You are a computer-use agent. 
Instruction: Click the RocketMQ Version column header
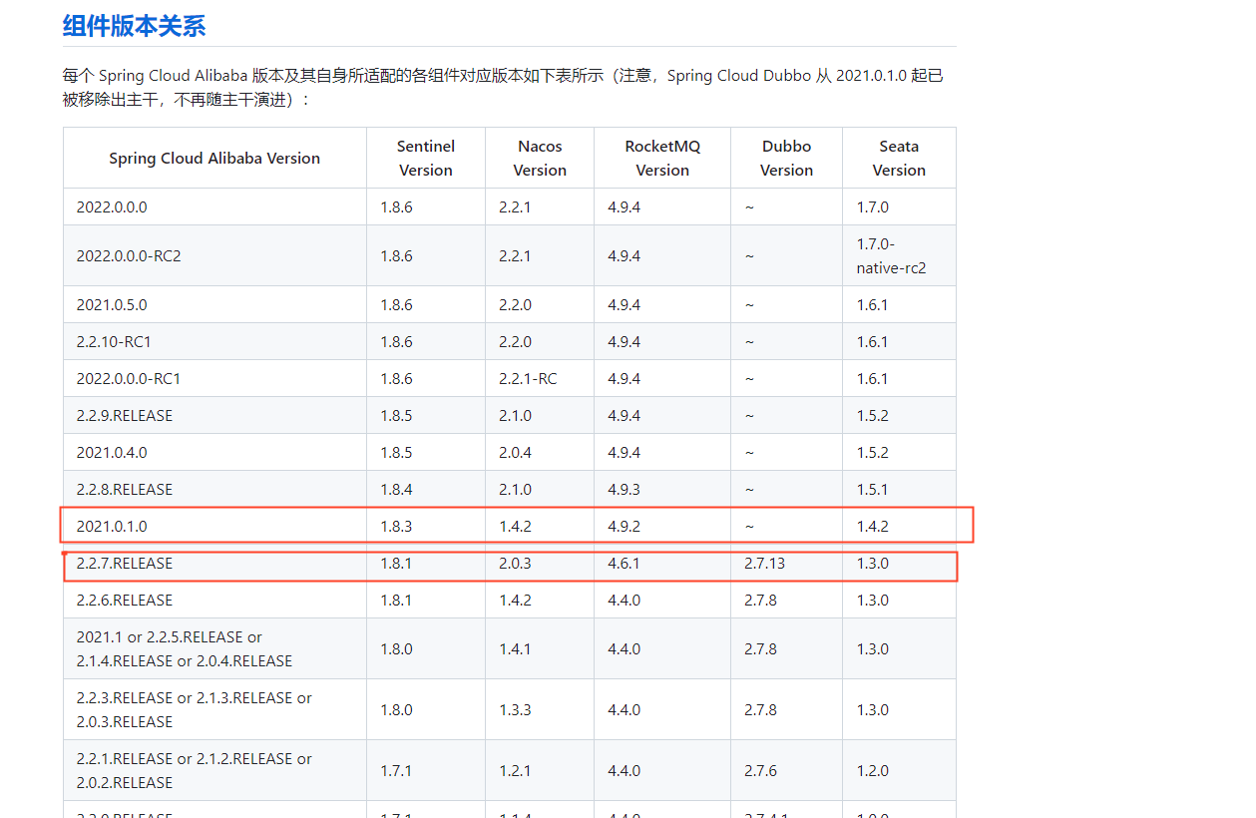coord(662,158)
